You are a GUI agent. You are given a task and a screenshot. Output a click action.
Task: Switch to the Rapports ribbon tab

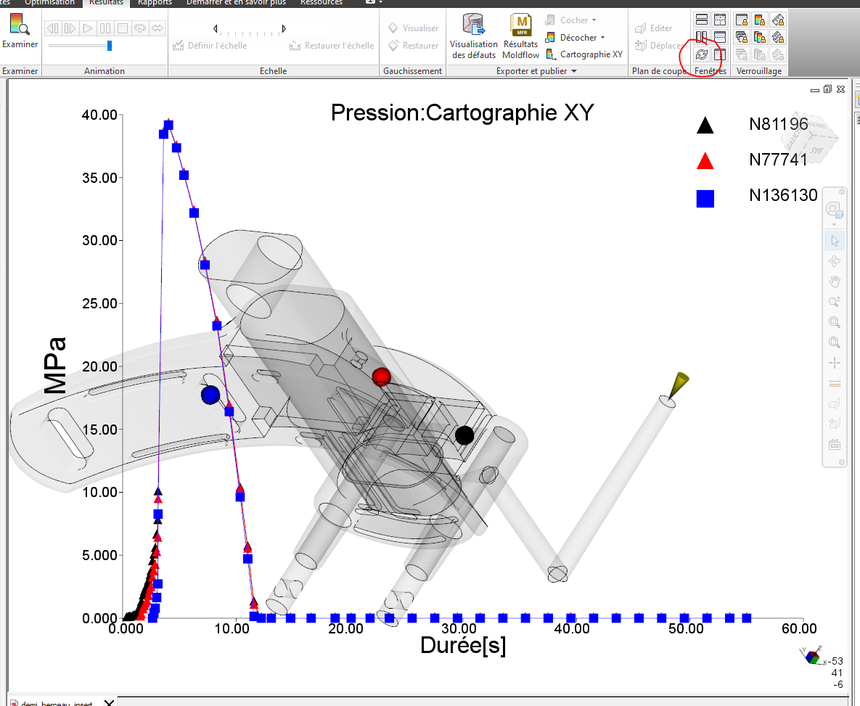pos(155,2)
